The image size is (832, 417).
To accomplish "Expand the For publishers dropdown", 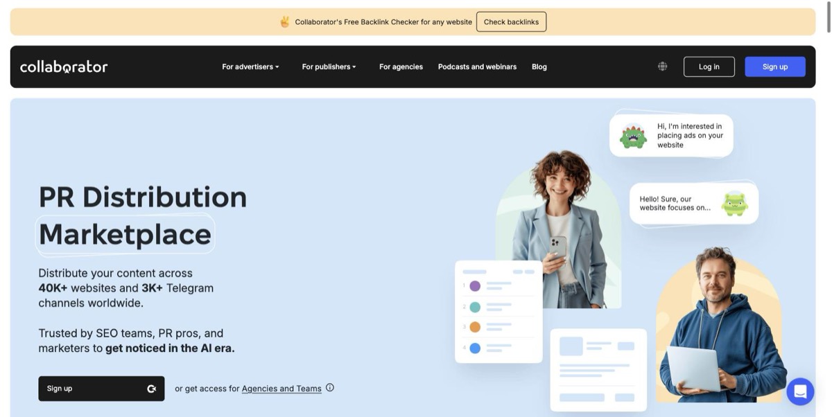I will [329, 66].
